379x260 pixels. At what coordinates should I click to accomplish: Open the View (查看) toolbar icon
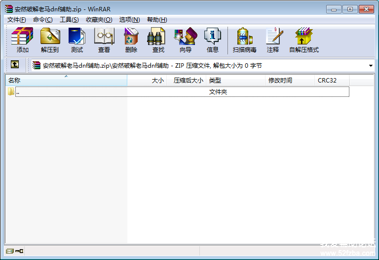point(104,40)
